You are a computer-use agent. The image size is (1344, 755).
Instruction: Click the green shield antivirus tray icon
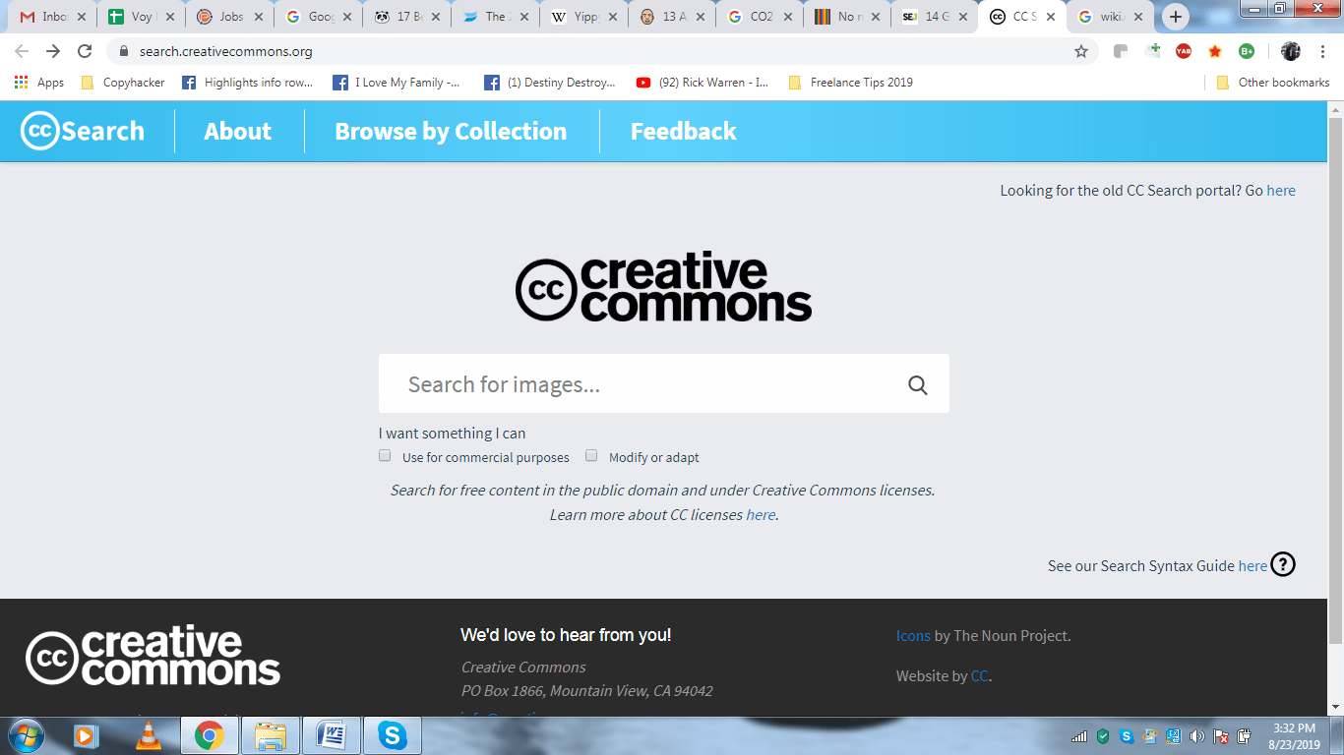pyautogui.click(x=1103, y=736)
